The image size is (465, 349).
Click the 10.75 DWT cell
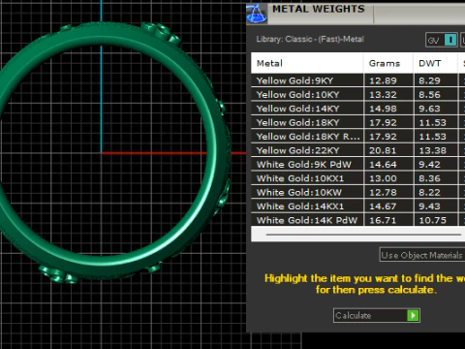(435, 220)
